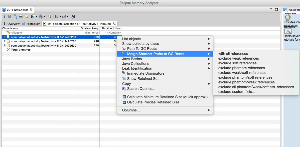Click the Class Name <Regex> filter field
Image resolution: width=300 pixels, height=147 pixels.
point(39,33)
